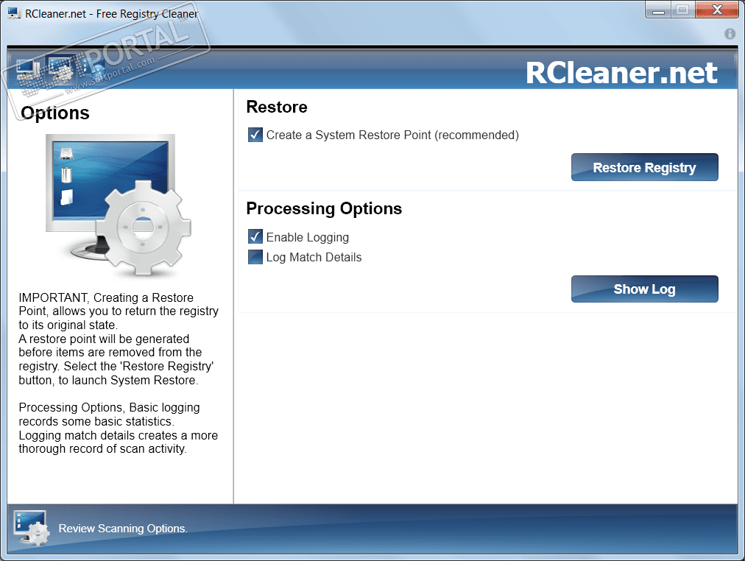Click the 'Options' panel heading
Image resolution: width=745 pixels, height=561 pixels.
click(55, 113)
